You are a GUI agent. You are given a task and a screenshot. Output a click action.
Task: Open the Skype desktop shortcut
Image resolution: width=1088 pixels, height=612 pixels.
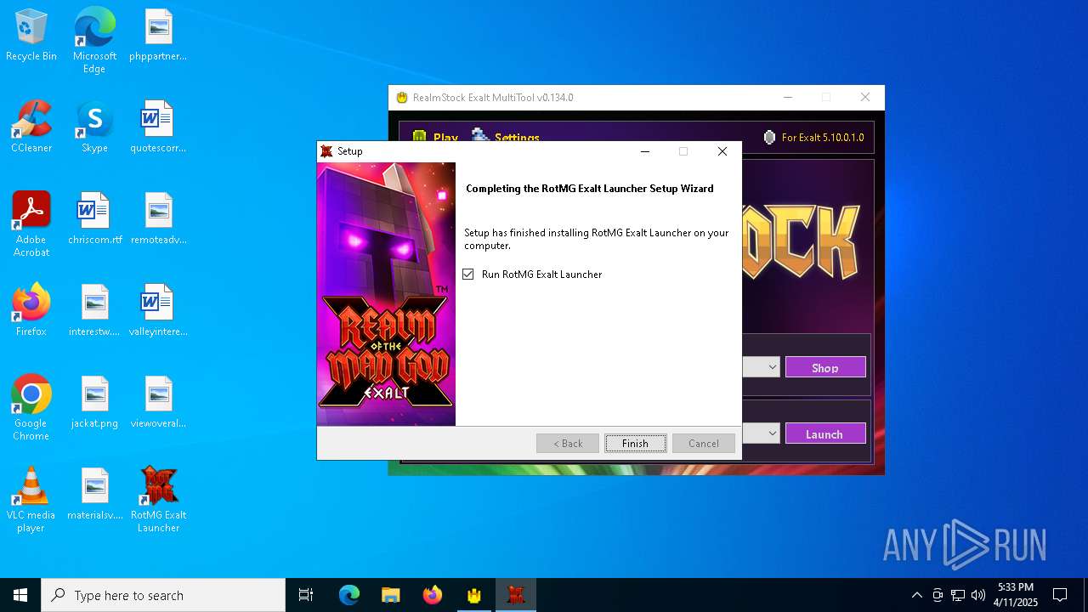click(94, 127)
